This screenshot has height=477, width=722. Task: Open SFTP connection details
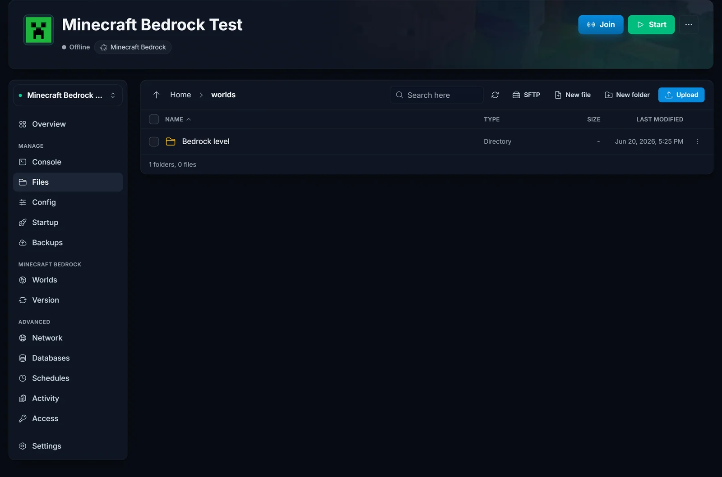[526, 95]
